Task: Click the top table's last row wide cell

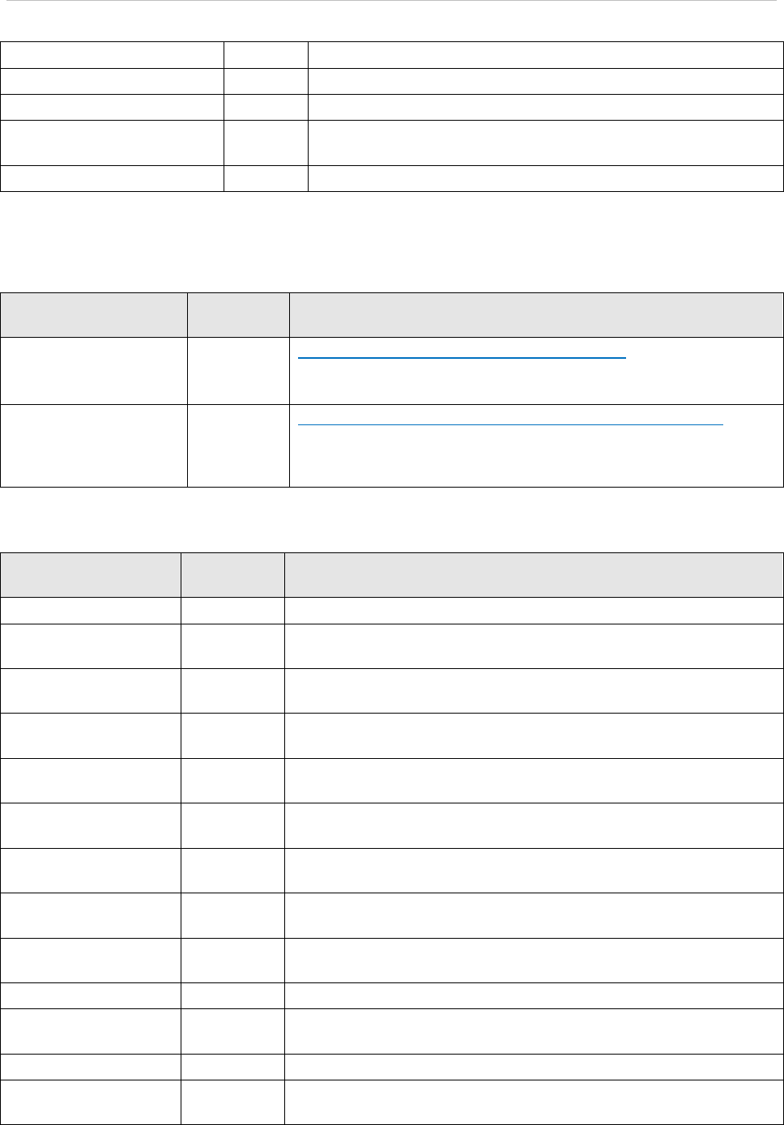Action: (545, 178)
